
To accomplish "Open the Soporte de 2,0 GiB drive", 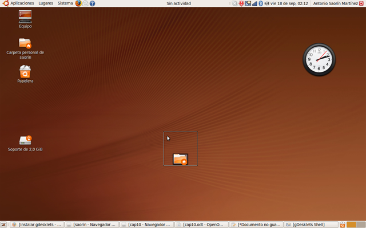I will point(25,140).
